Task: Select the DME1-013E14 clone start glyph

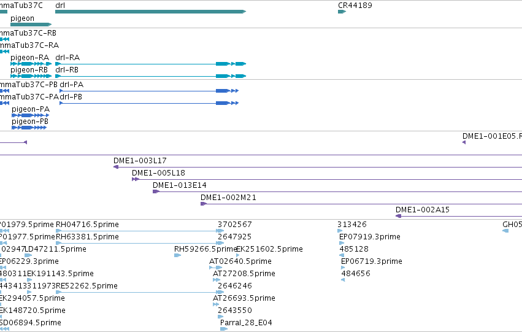Action: pos(156,191)
